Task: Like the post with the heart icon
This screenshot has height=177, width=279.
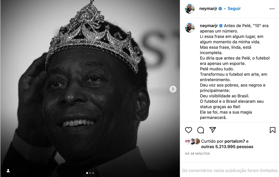Action: click(x=188, y=130)
